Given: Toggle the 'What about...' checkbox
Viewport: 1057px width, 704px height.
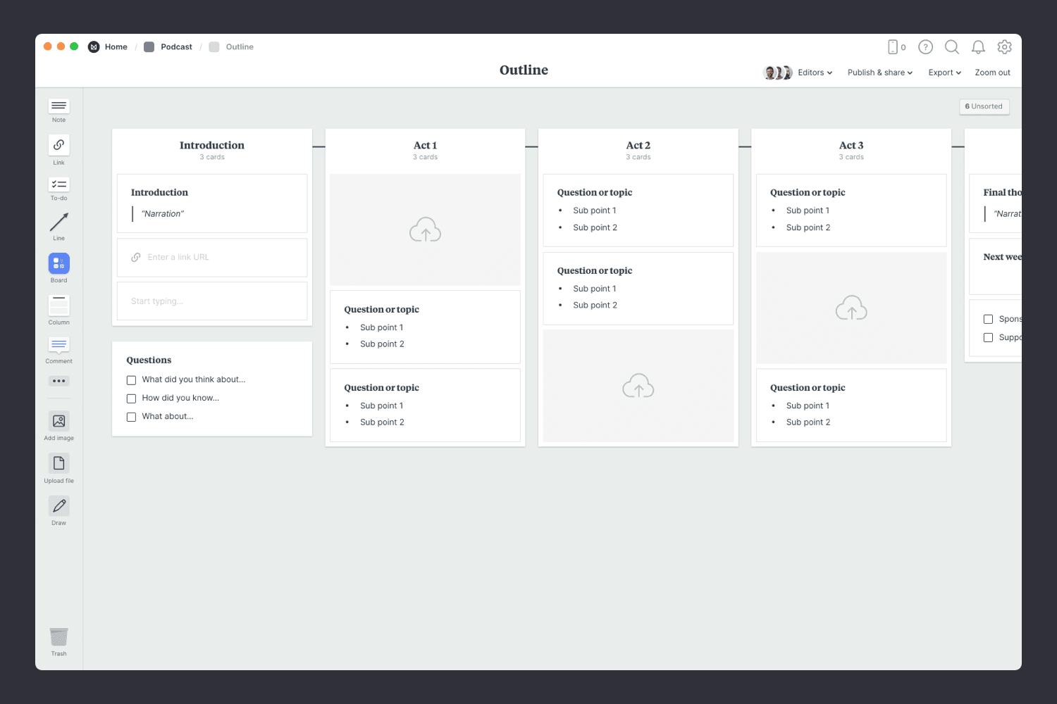Looking at the screenshot, I should pos(131,417).
